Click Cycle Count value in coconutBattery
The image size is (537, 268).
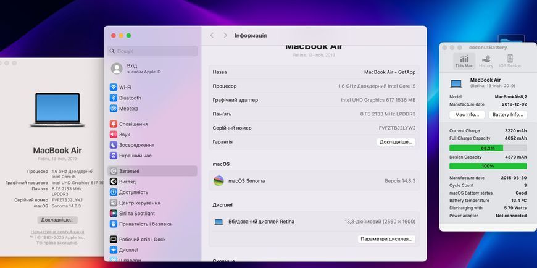pos(525,185)
